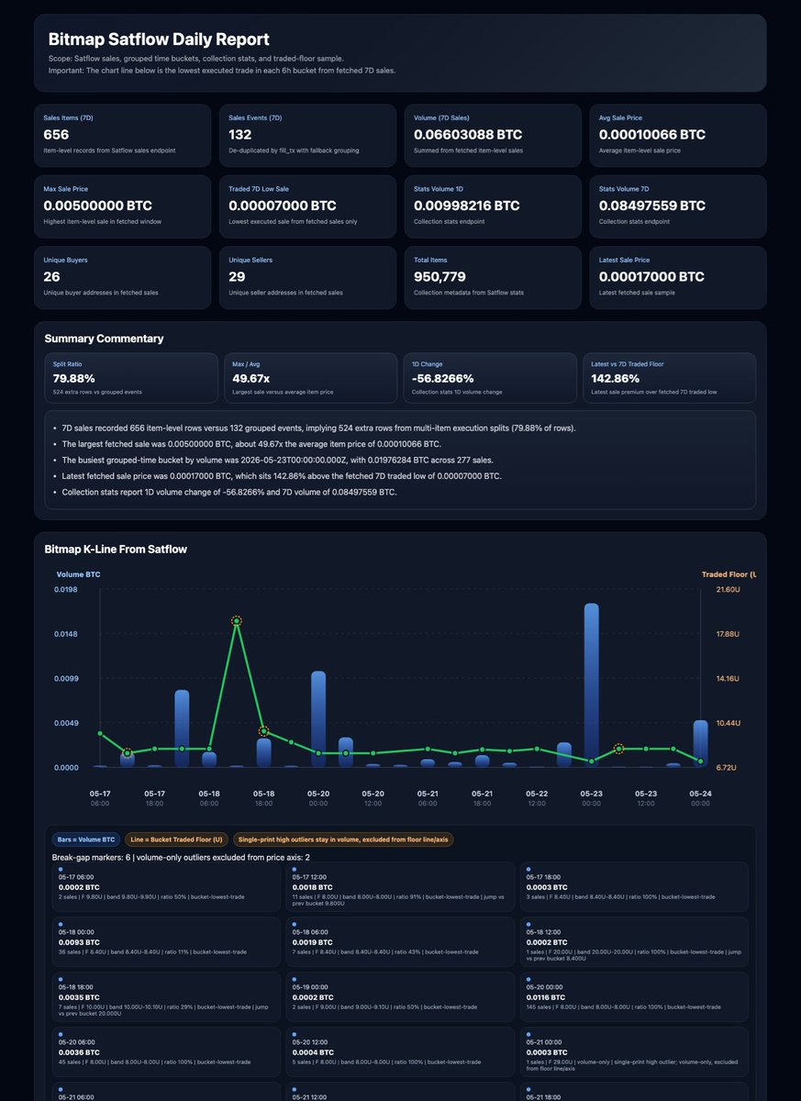Open the Sales Events (7D) card showing 132

[307, 135]
